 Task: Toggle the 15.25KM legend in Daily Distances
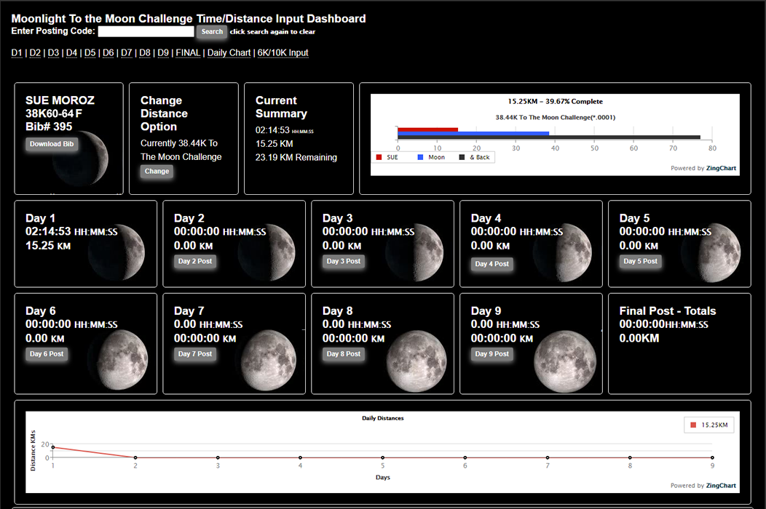(709, 425)
